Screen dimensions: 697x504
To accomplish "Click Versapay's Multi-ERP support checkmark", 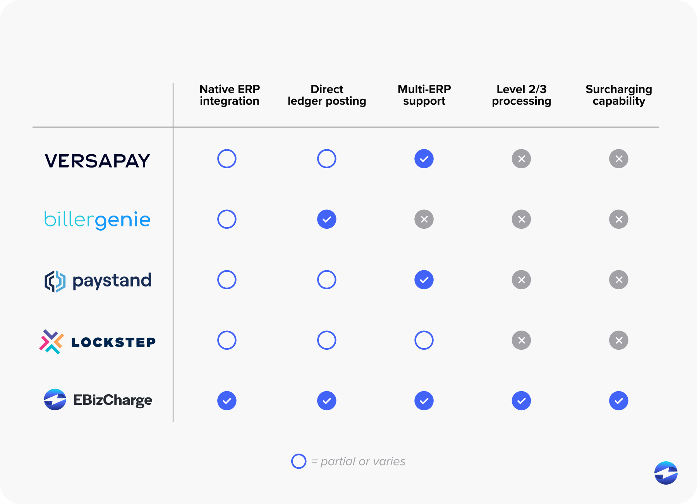I will pyautogui.click(x=424, y=159).
